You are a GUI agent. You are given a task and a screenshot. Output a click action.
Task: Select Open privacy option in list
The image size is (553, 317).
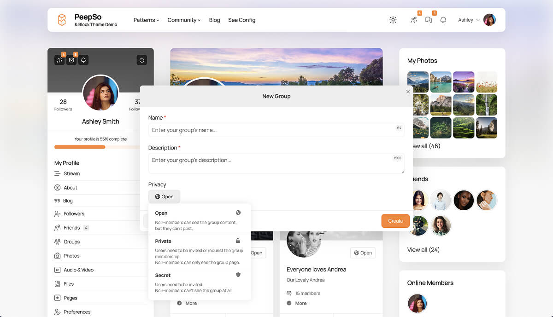tap(200, 220)
